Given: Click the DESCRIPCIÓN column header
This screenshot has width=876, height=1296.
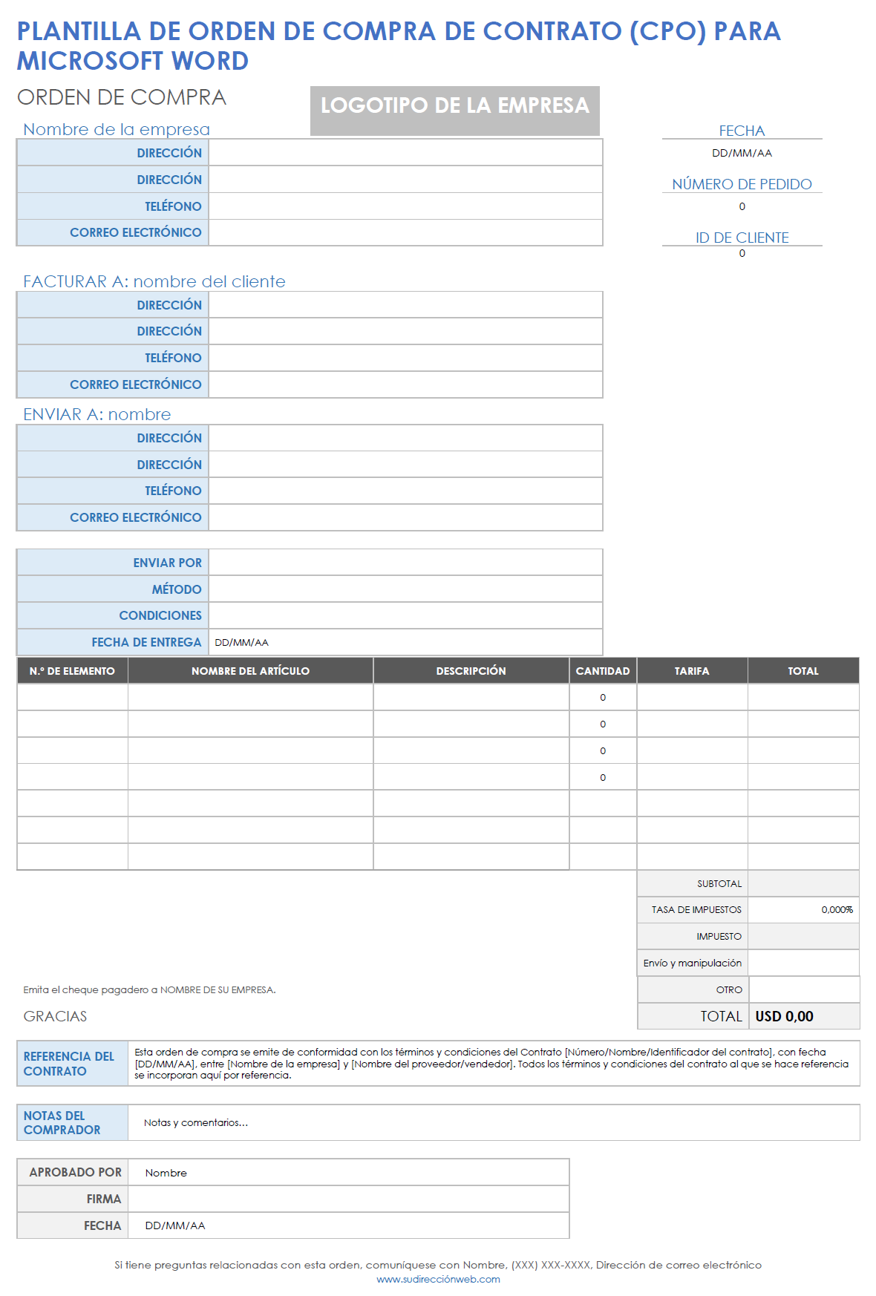Looking at the screenshot, I should click(x=471, y=670).
